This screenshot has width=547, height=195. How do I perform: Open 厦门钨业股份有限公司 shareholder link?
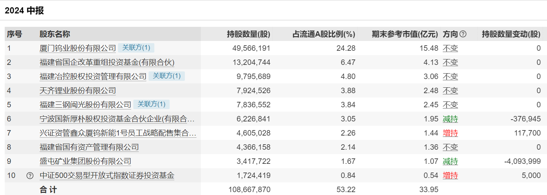[x=78, y=48]
